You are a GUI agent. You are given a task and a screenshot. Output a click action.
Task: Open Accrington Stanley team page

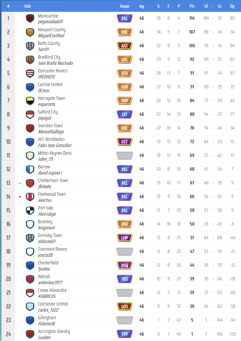point(54,331)
